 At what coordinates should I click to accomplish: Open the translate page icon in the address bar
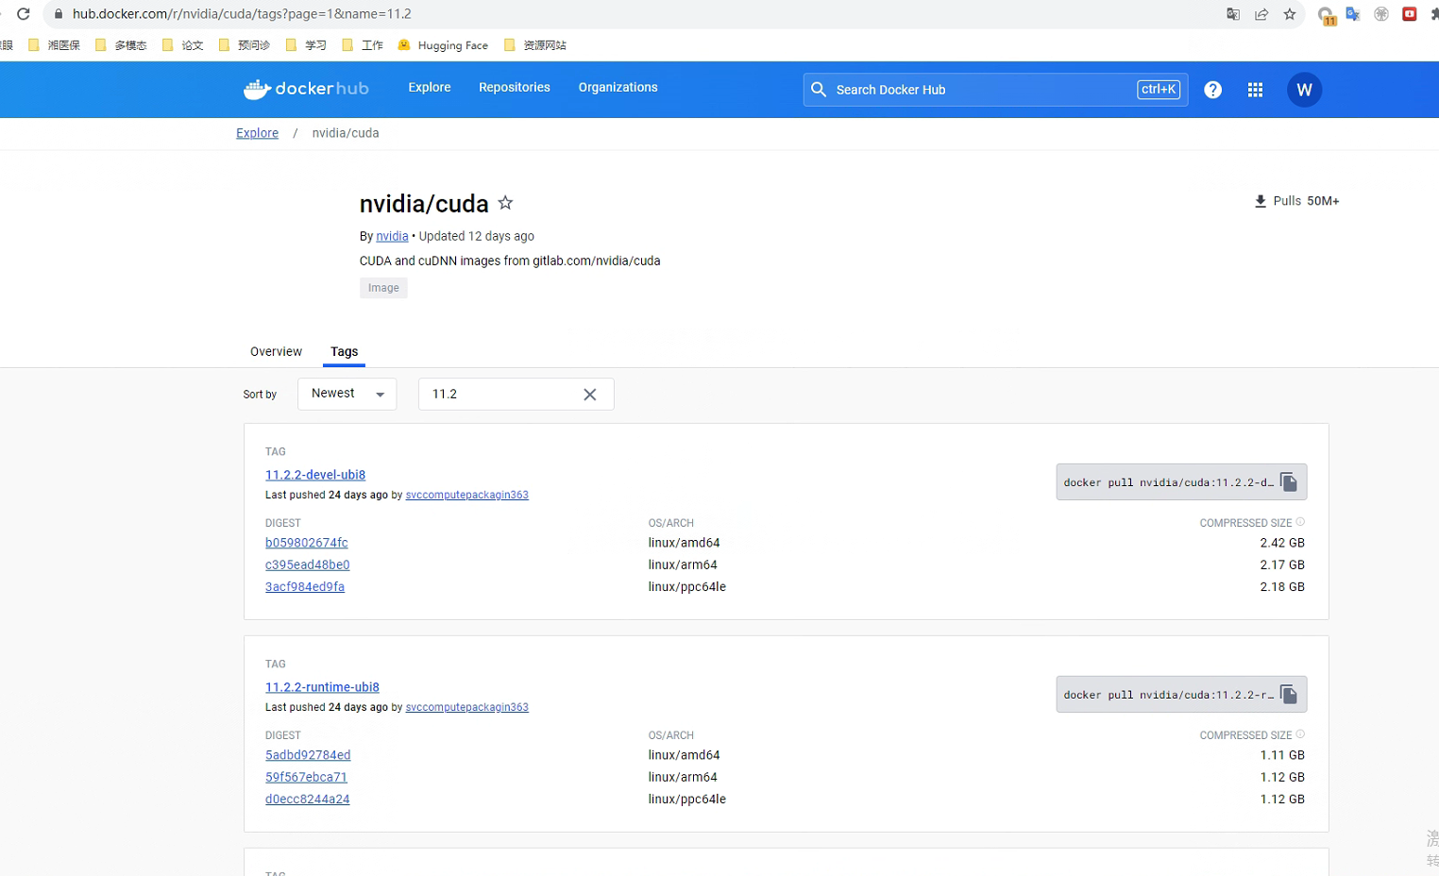[1233, 14]
